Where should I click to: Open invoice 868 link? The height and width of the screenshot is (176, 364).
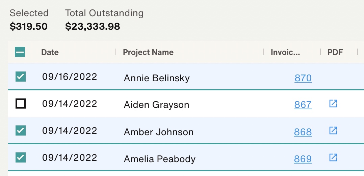(303, 132)
